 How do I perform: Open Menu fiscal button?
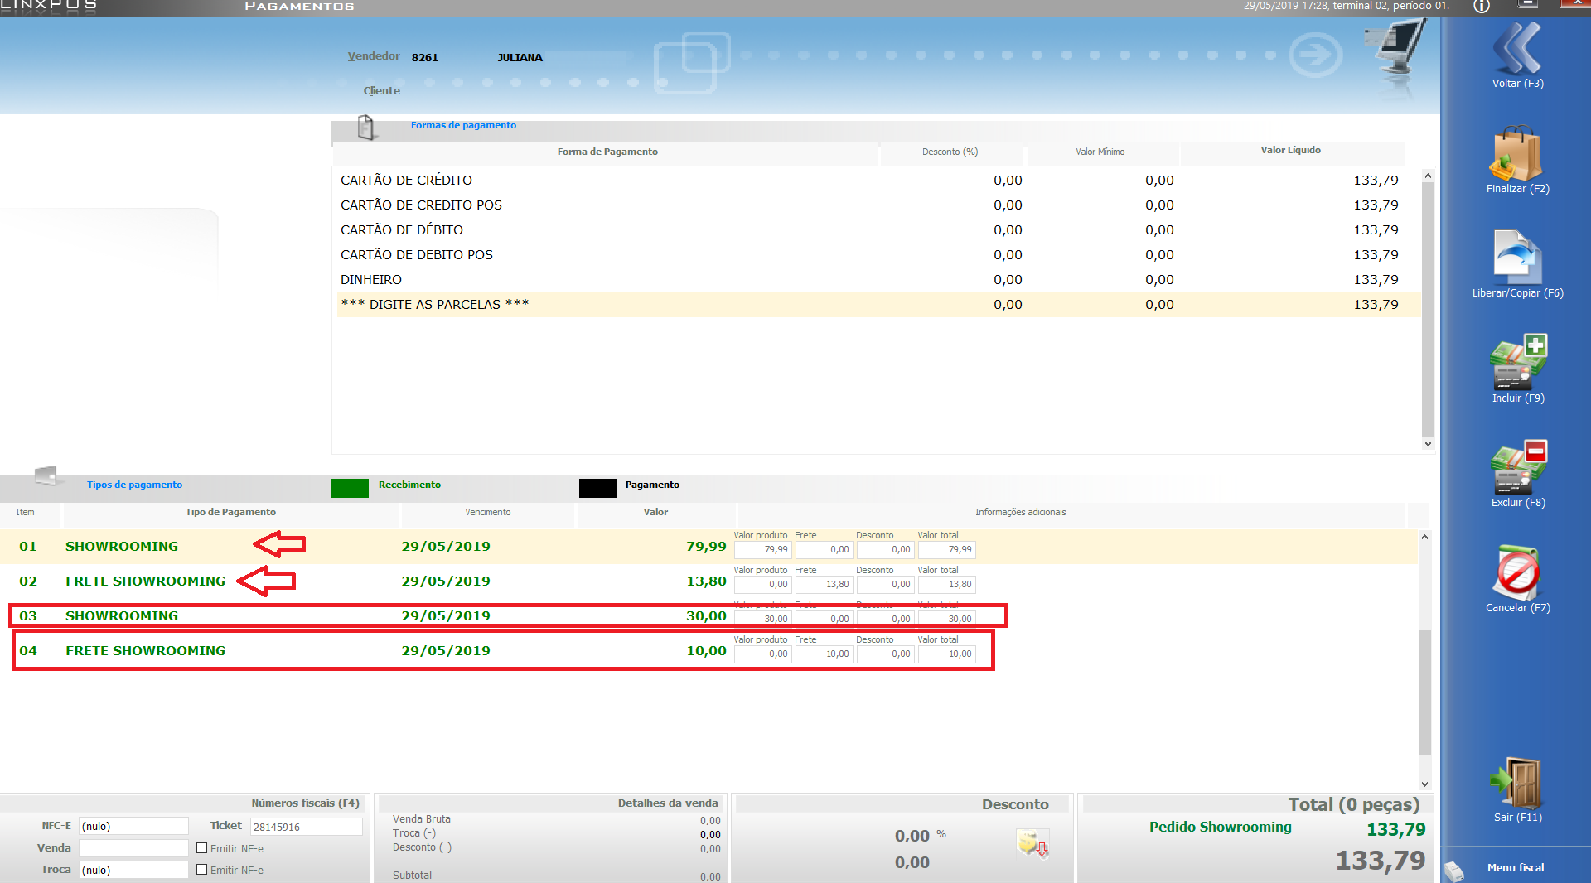[x=1515, y=867]
